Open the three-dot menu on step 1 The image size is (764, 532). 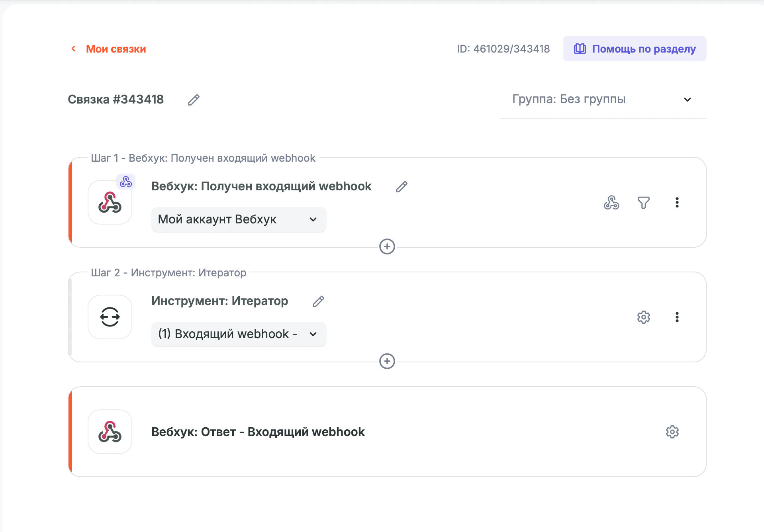pyautogui.click(x=677, y=203)
